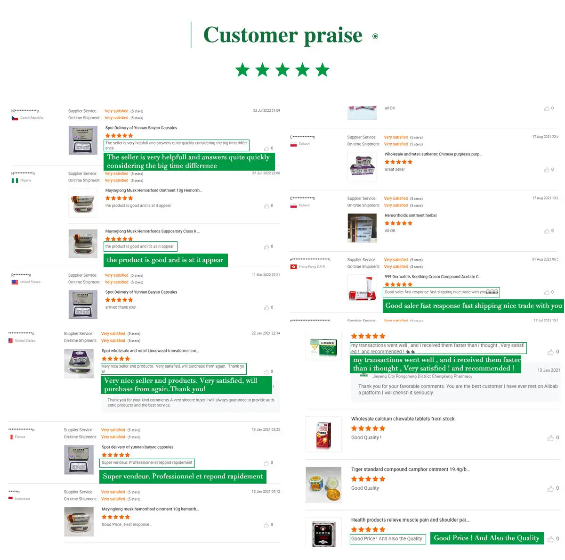Viewport: 565px width, 560px height.
Task: Click the Czech Republic flag icon
Action: tap(15, 118)
